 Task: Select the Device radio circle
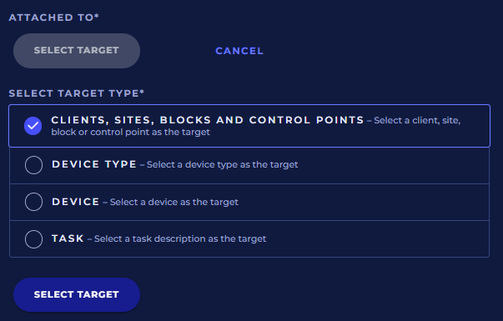[33, 202]
